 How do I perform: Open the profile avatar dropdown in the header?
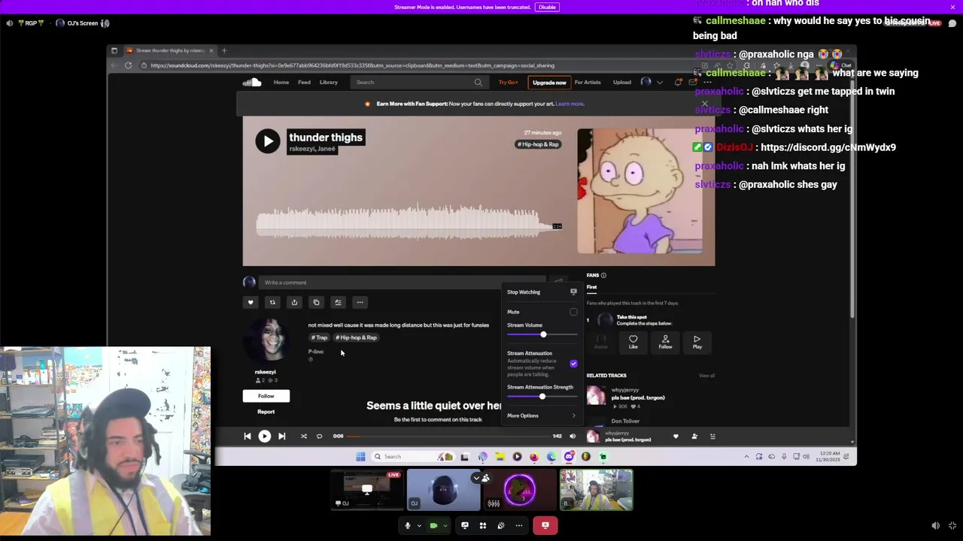652,83
